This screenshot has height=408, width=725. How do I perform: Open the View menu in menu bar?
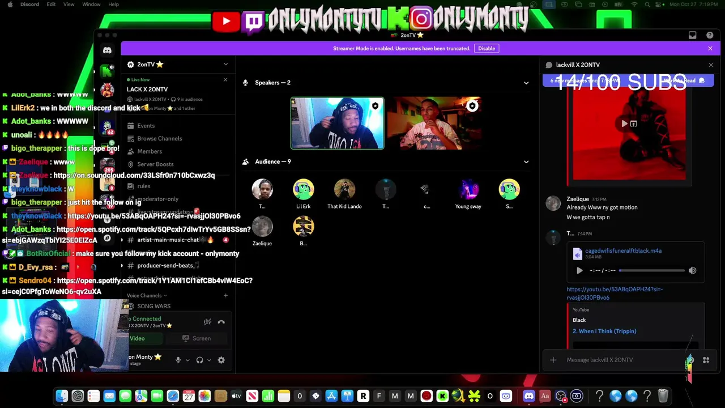[69, 5]
